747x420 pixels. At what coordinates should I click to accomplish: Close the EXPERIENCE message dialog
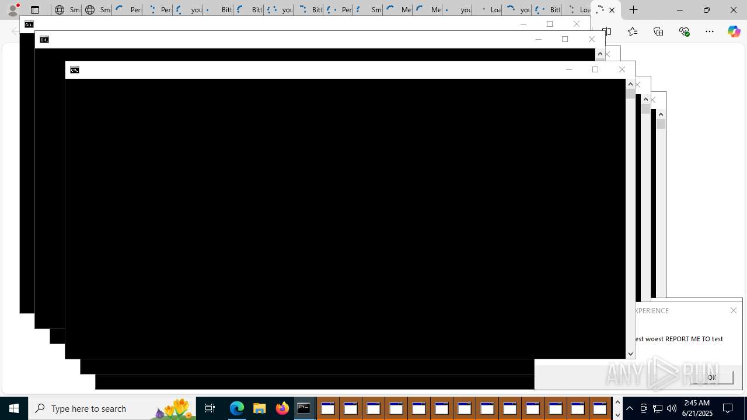click(x=734, y=310)
